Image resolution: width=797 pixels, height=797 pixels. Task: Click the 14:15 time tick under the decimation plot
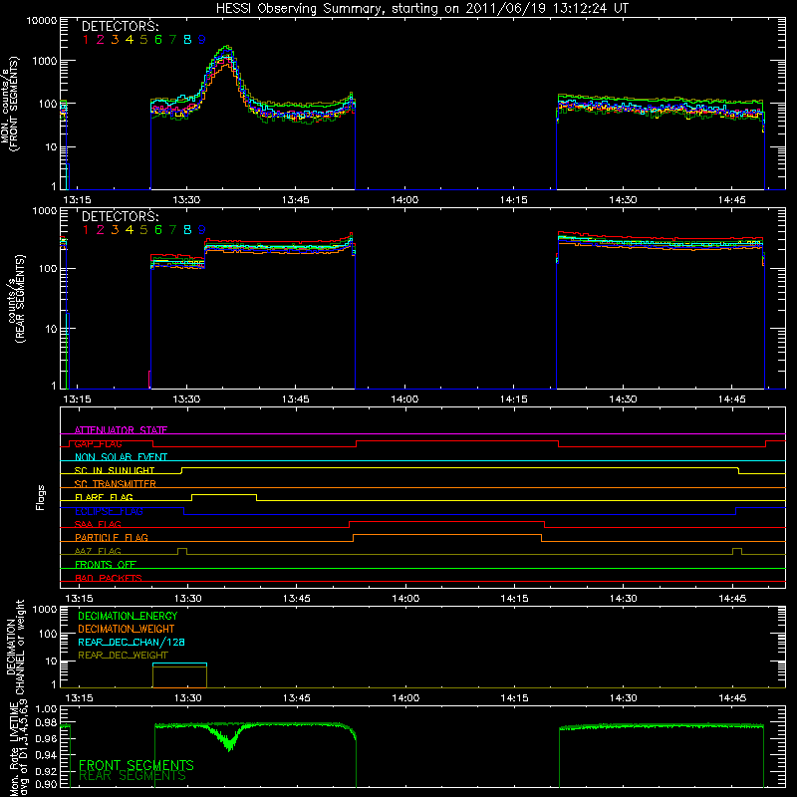click(x=514, y=698)
